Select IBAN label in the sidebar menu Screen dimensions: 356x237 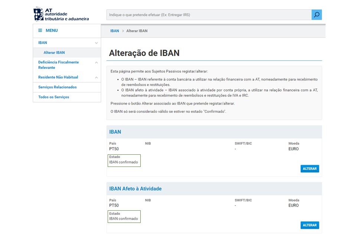point(43,43)
